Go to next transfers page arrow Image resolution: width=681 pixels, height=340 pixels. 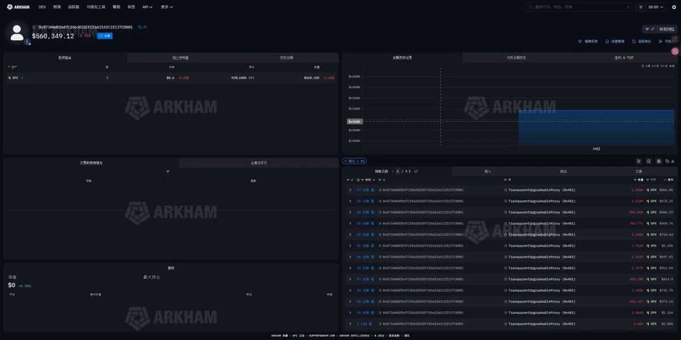tap(410, 171)
